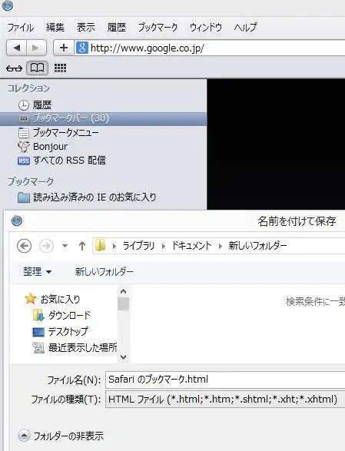The image size is (345, 451).
Task: Open the 表示 menu
Action: (x=86, y=28)
